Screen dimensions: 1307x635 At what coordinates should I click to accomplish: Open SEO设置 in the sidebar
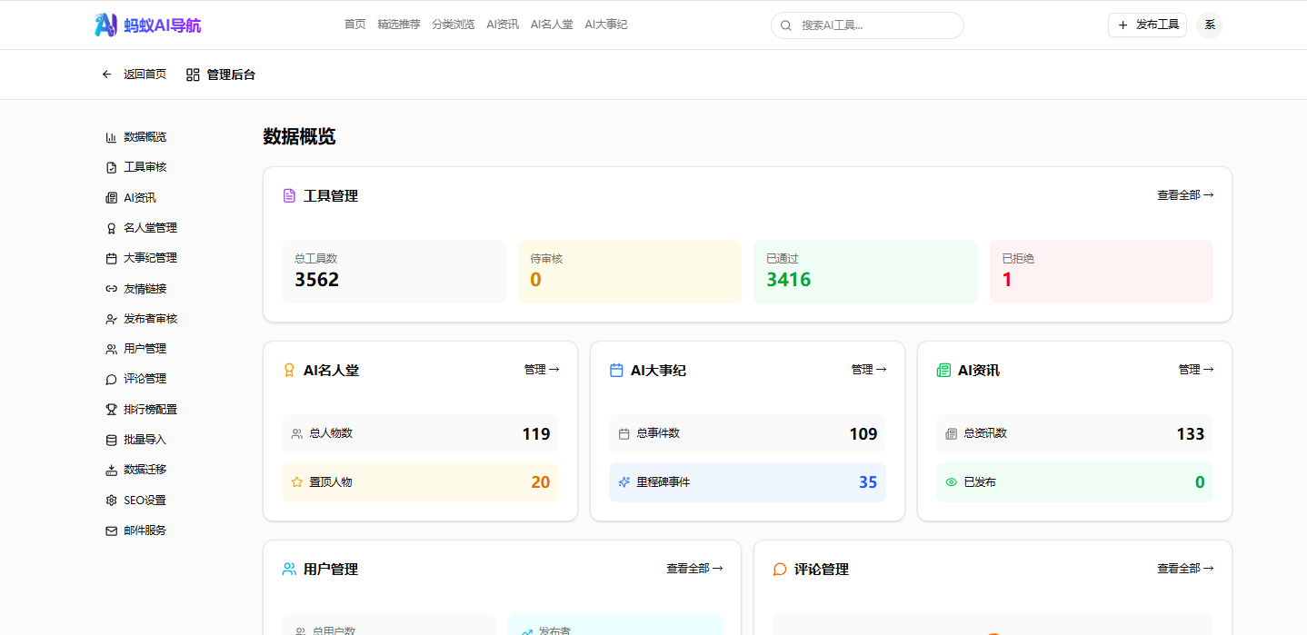[x=145, y=500]
